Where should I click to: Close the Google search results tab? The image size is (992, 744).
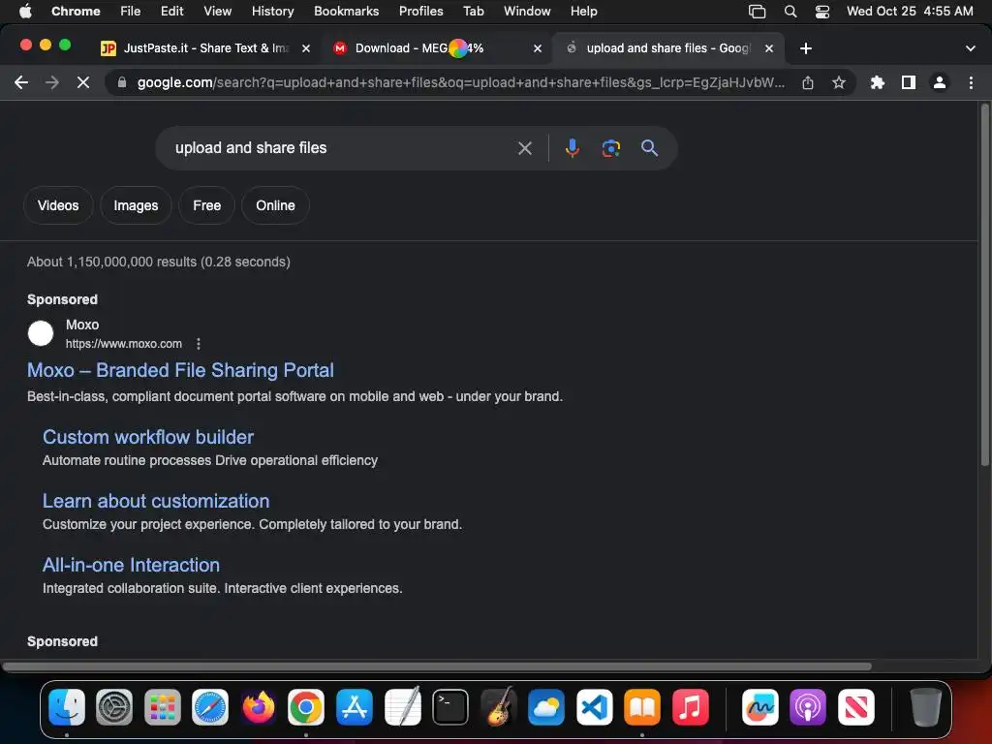click(x=769, y=48)
